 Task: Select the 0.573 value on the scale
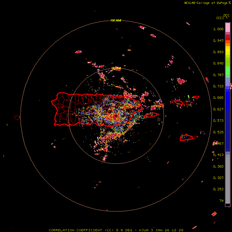pos(218,121)
